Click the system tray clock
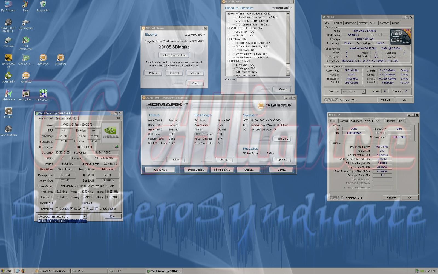Image resolution: width=438 pixels, height=274 pixels. pos(430,271)
